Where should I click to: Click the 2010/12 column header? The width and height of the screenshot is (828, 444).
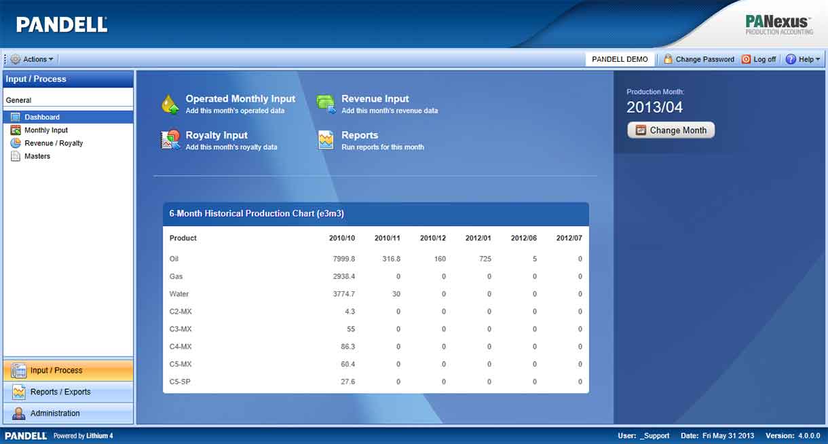433,238
